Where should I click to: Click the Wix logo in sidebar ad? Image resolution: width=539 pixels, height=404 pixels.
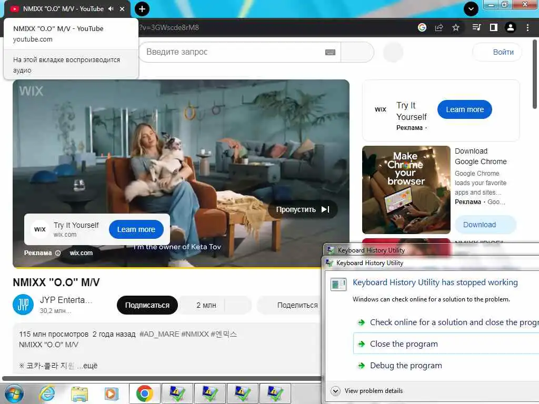point(381,109)
